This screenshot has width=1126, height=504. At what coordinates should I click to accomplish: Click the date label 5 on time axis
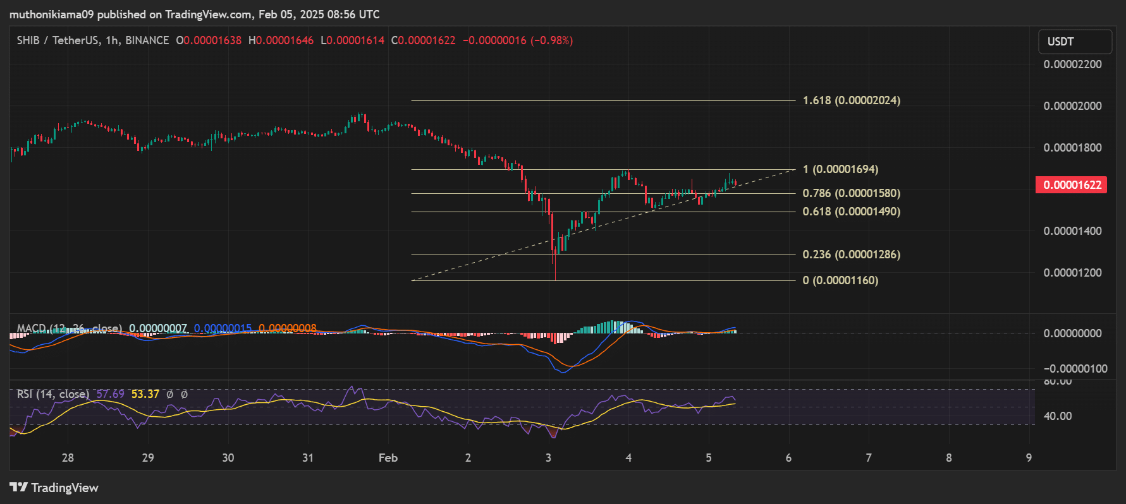click(x=709, y=458)
